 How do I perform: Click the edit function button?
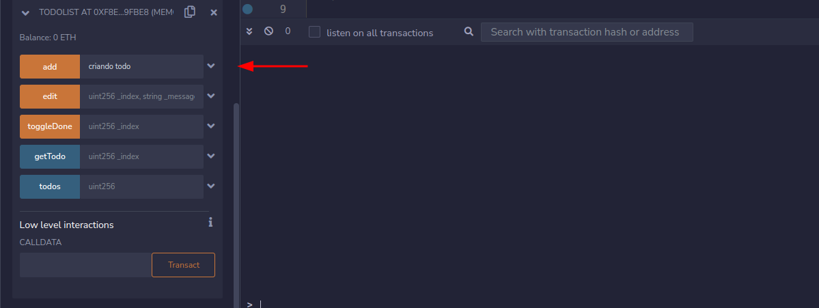pyautogui.click(x=50, y=96)
